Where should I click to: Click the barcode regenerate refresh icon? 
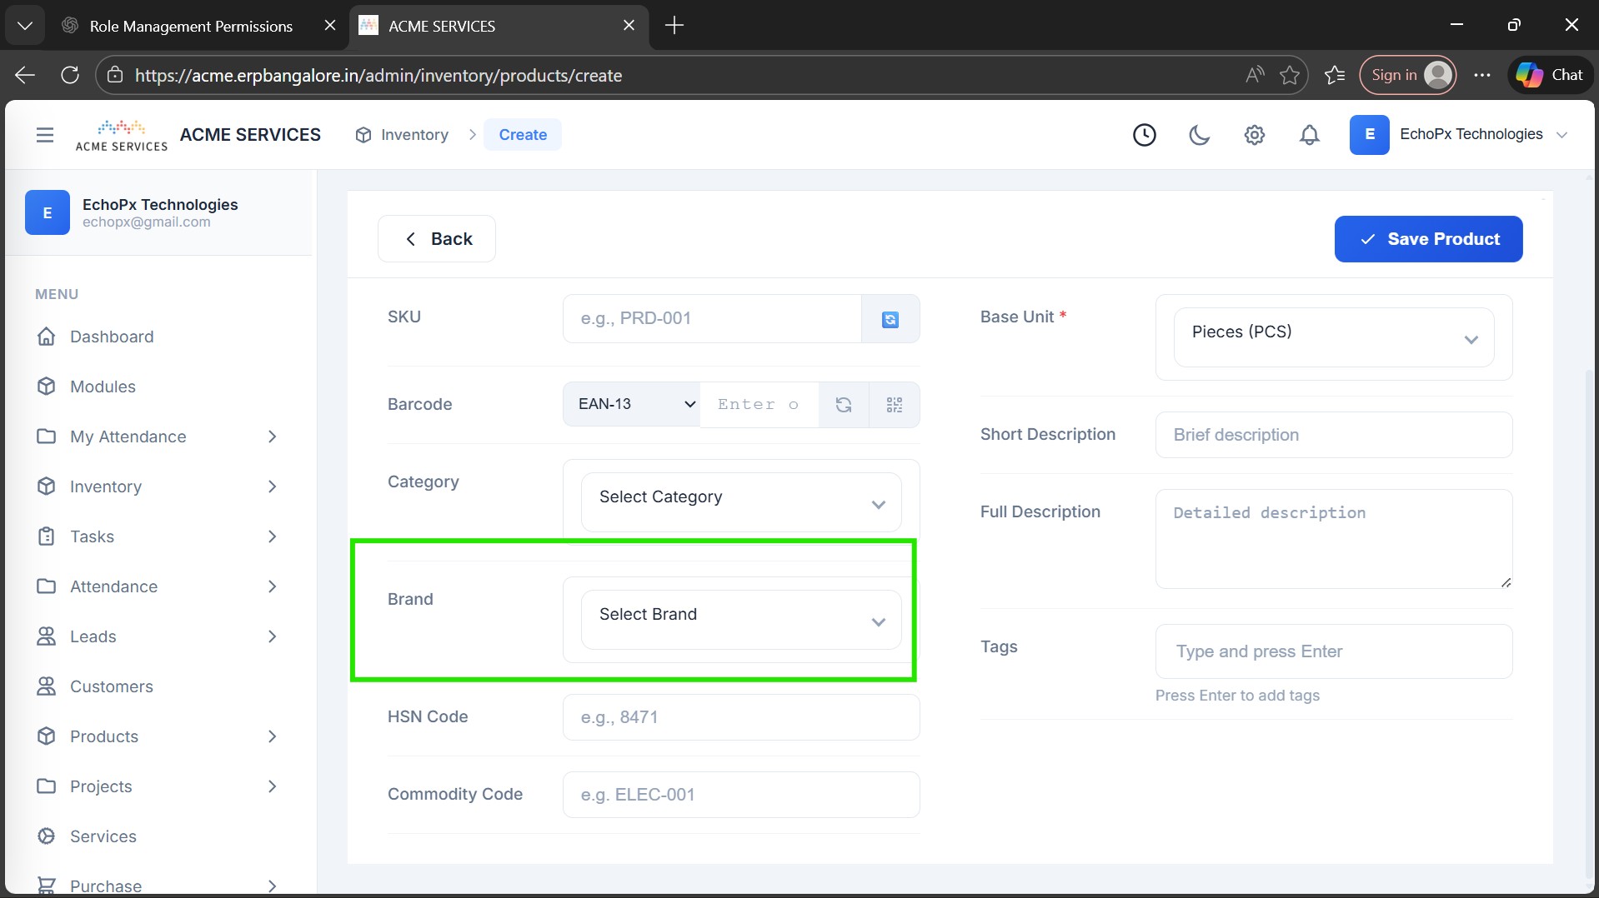tap(844, 405)
